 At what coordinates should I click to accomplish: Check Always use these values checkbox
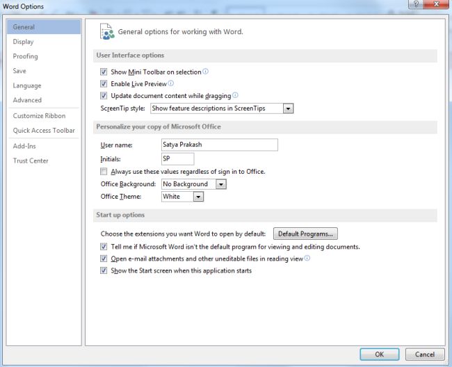(x=104, y=172)
